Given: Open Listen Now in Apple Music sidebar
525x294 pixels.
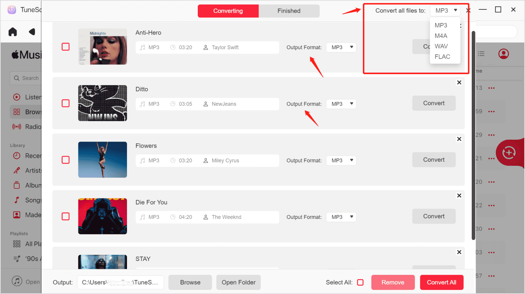Looking at the screenshot, I should 27,97.
